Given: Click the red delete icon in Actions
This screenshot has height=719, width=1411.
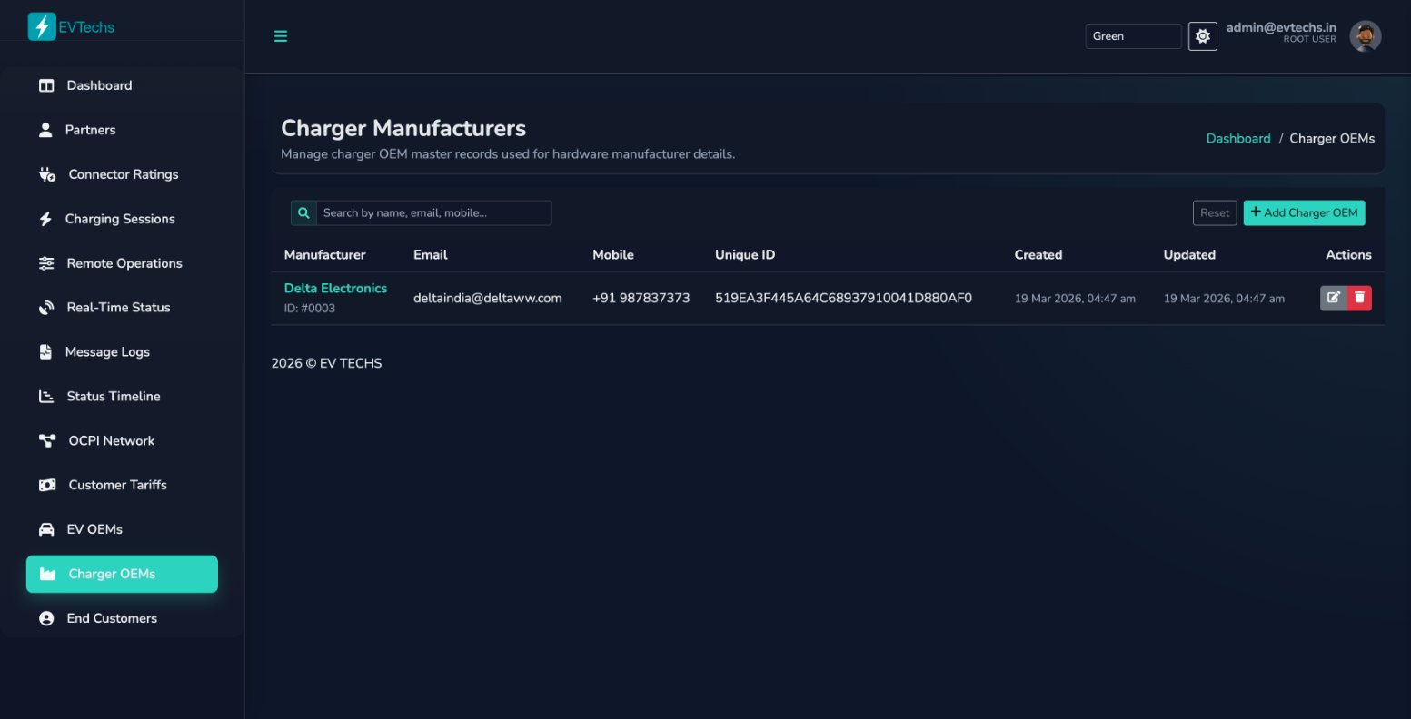Looking at the screenshot, I should 1359,298.
